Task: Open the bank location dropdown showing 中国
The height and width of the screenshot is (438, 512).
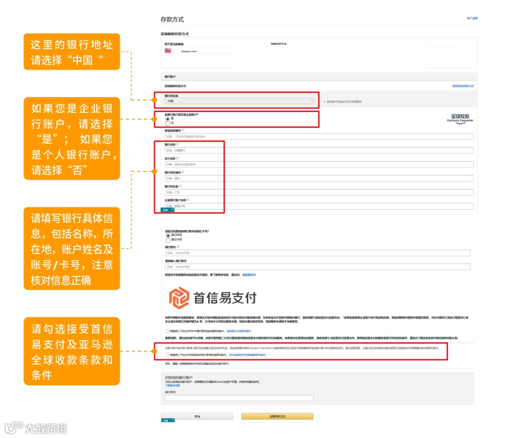Action: tap(239, 101)
